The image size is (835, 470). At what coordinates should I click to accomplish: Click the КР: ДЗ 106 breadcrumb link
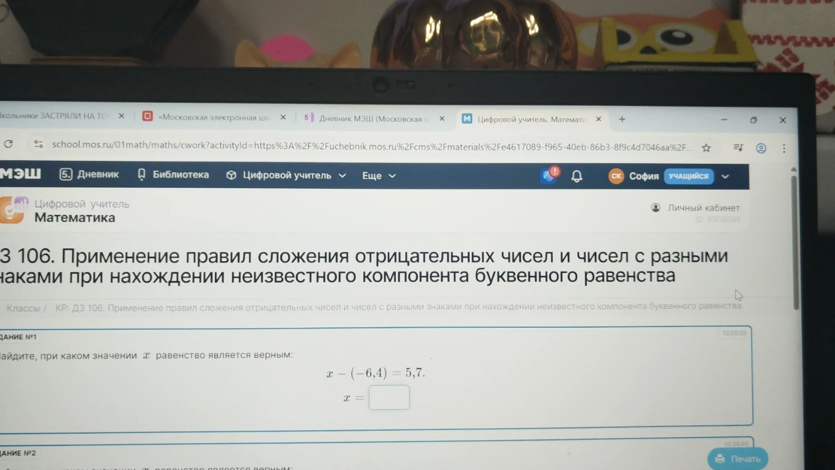tap(398, 306)
